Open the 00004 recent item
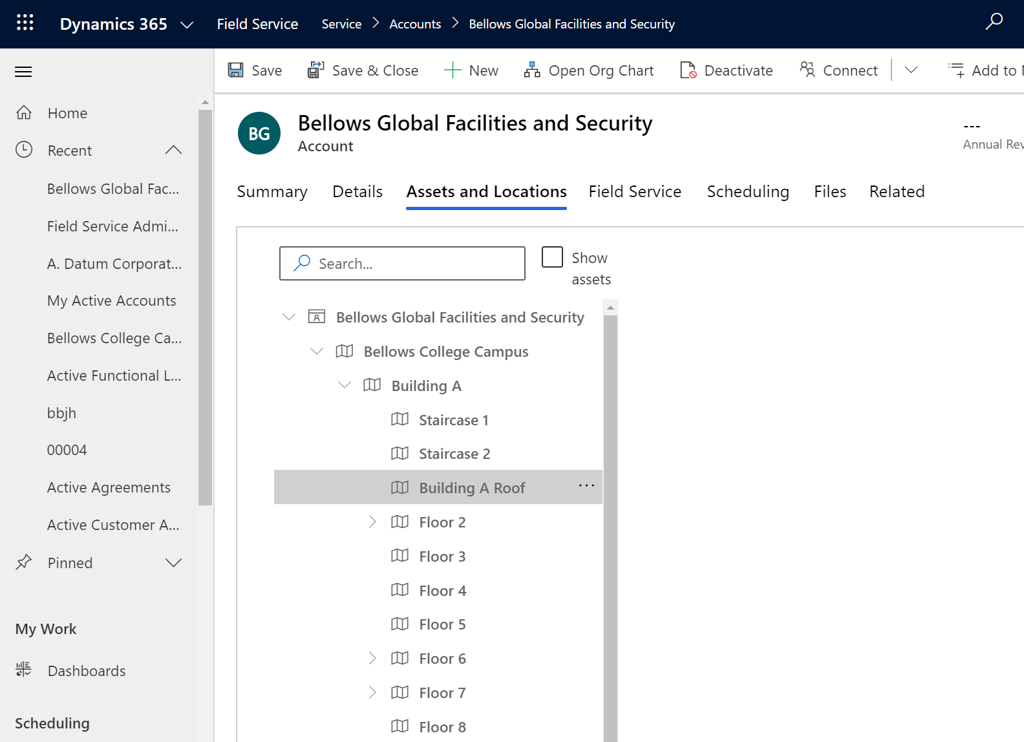The width and height of the screenshot is (1024, 742). 67,450
